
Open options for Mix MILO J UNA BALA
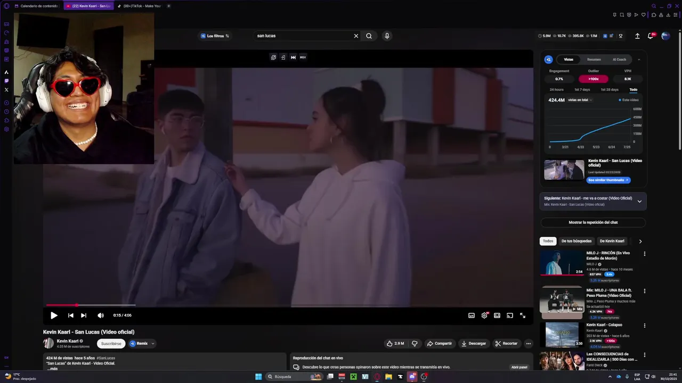(644, 291)
